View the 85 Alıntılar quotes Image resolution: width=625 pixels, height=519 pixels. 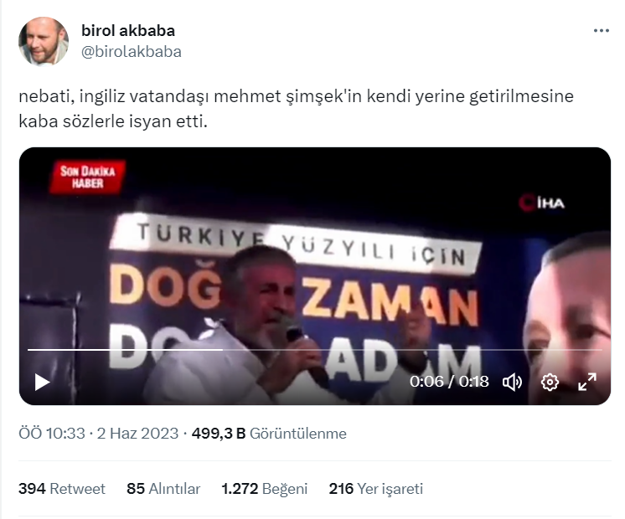(x=163, y=489)
